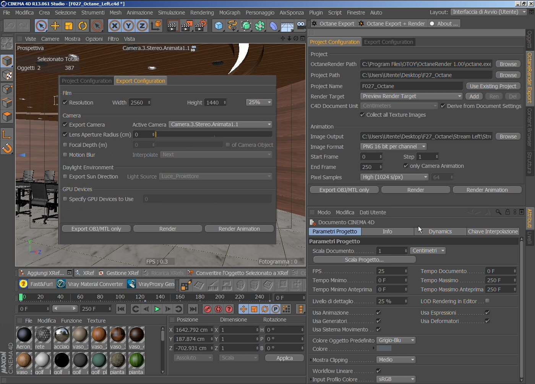Select the model mode cube icon

[7, 61]
